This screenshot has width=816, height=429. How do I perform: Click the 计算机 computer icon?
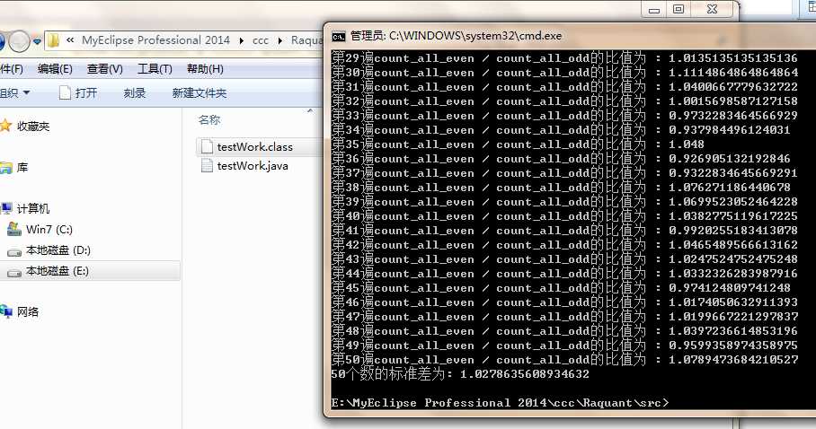coord(6,208)
